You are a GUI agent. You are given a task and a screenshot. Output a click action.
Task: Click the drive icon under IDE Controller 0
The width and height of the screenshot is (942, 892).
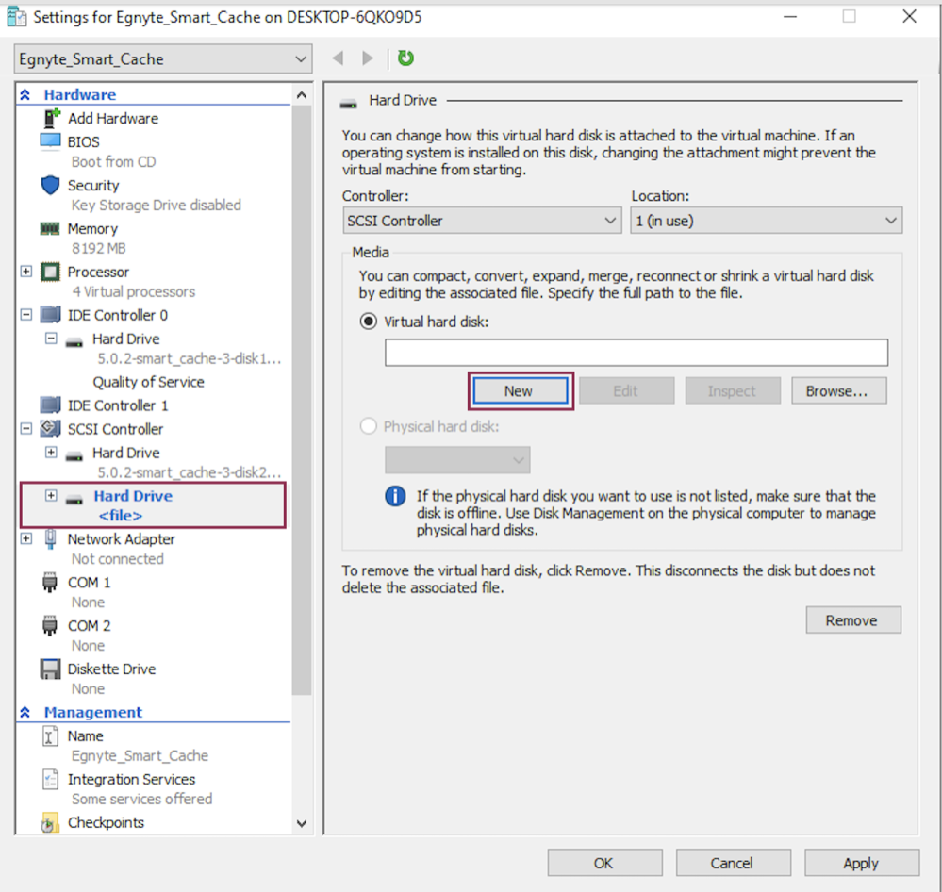pyautogui.click(x=74, y=342)
